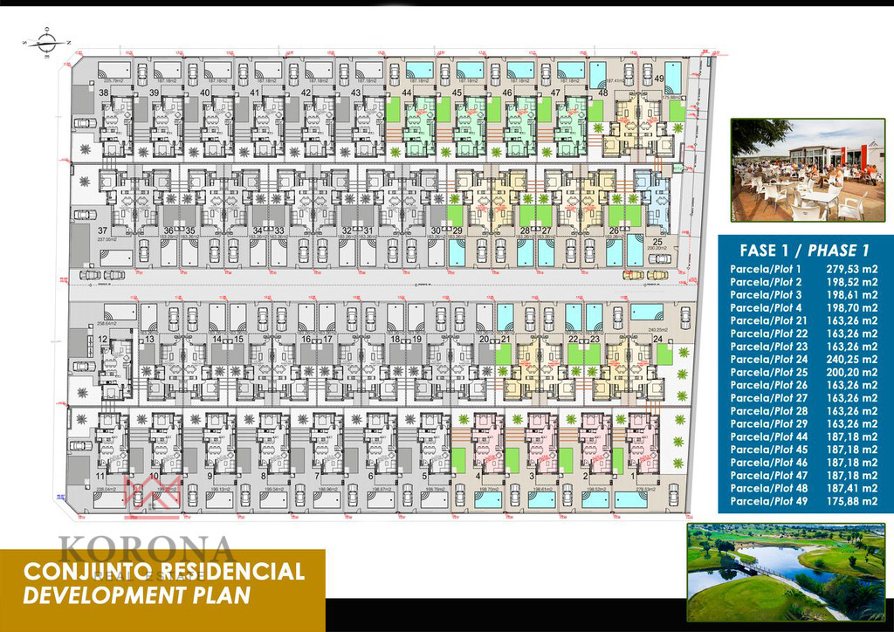Select Parcela/Plot 49 175,88 m2 row

pos(804,501)
